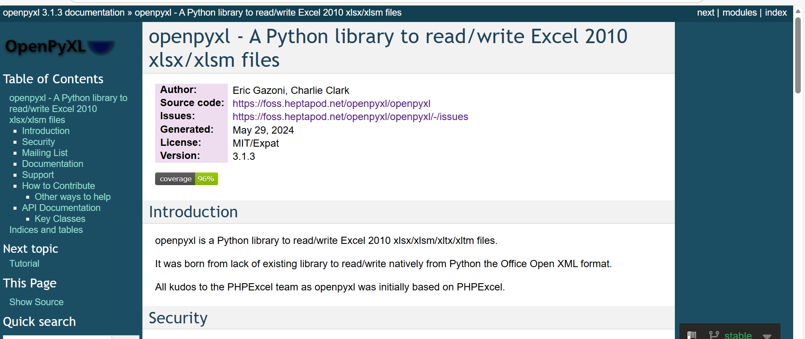805x339 pixels.
Task: Click the OpenPyXL logo image
Action: coord(60,47)
